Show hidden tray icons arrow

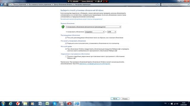point(169,104)
